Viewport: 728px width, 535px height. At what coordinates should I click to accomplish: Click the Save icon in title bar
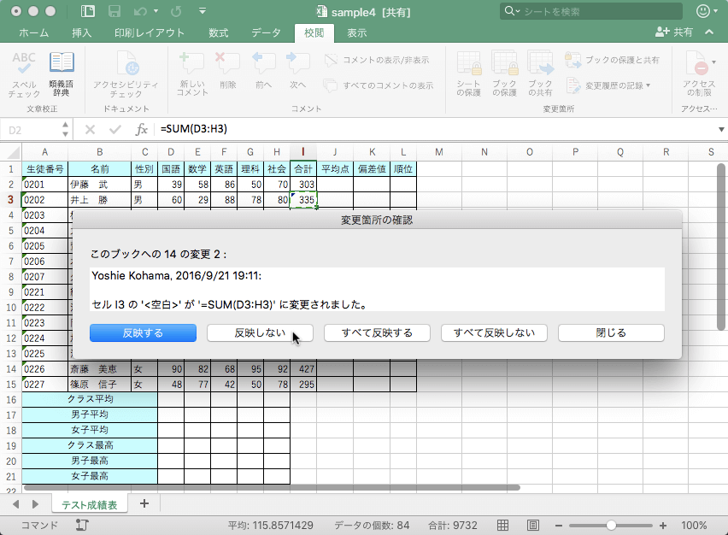point(114,11)
